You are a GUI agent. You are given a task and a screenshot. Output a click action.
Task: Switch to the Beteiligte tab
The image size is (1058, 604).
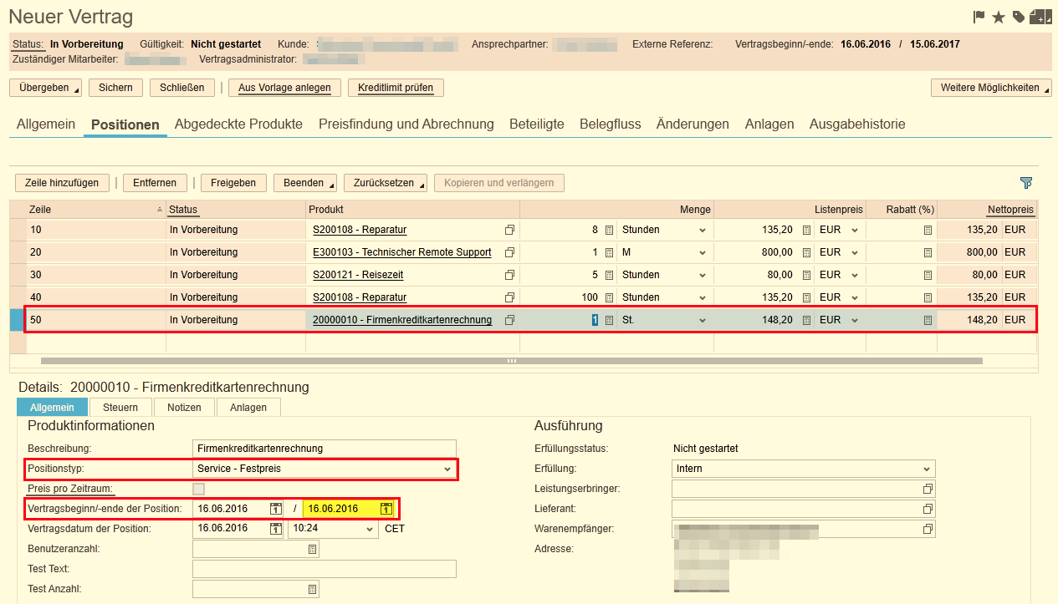click(x=537, y=124)
